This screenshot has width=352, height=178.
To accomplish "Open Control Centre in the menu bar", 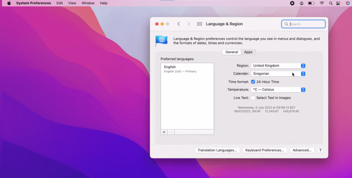I will point(338,3).
